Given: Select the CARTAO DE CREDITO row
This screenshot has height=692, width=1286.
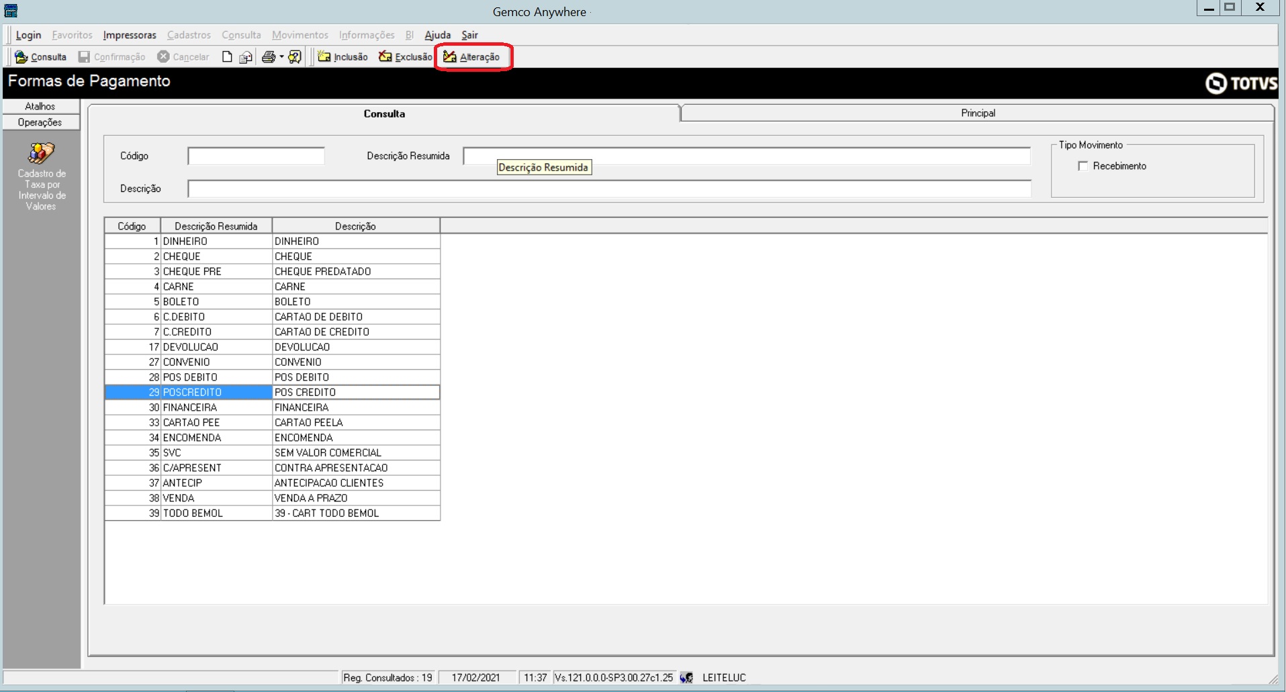Looking at the screenshot, I should click(x=272, y=332).
